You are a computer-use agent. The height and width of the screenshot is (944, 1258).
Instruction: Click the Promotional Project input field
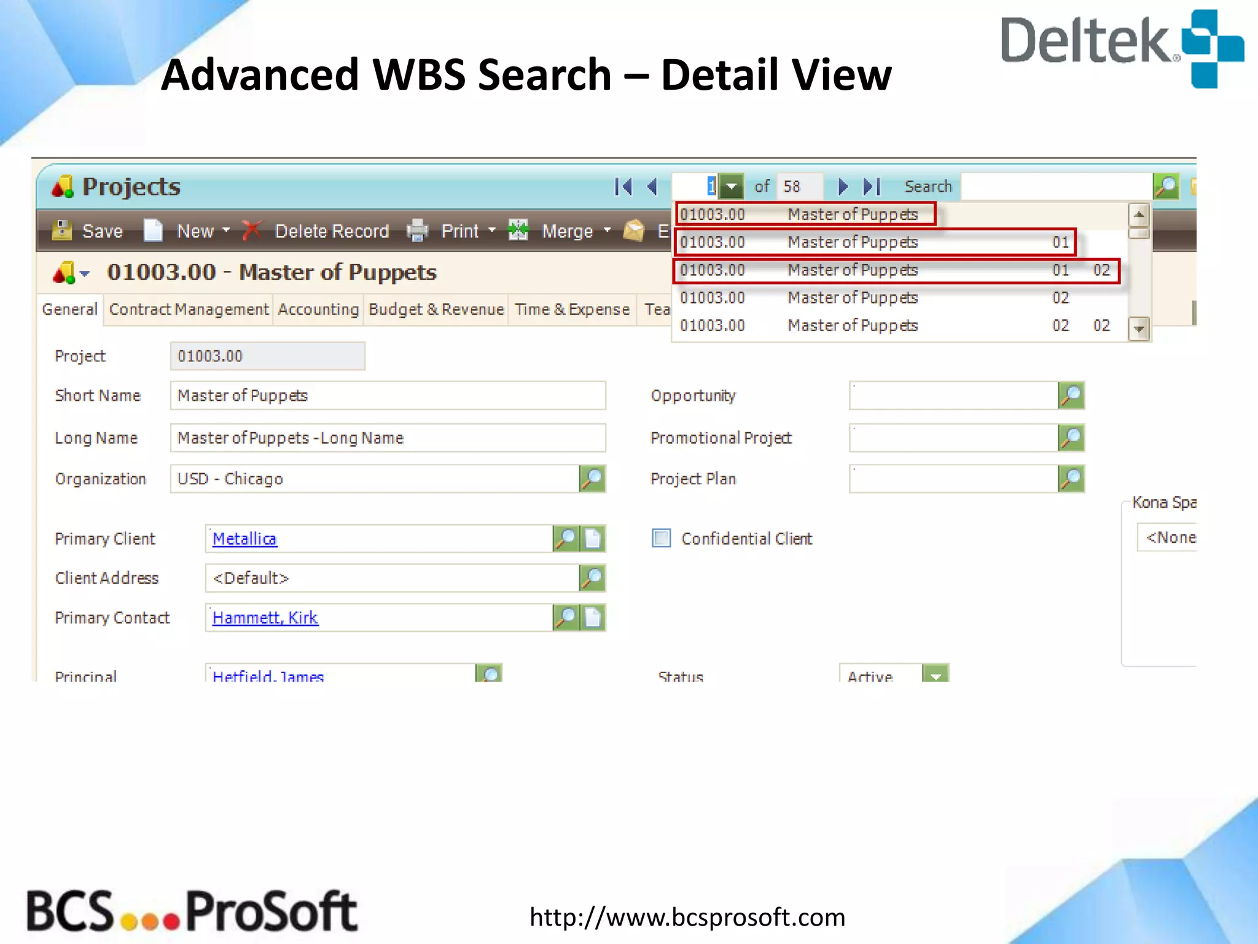pyautogui.click(x=953, y=438)
